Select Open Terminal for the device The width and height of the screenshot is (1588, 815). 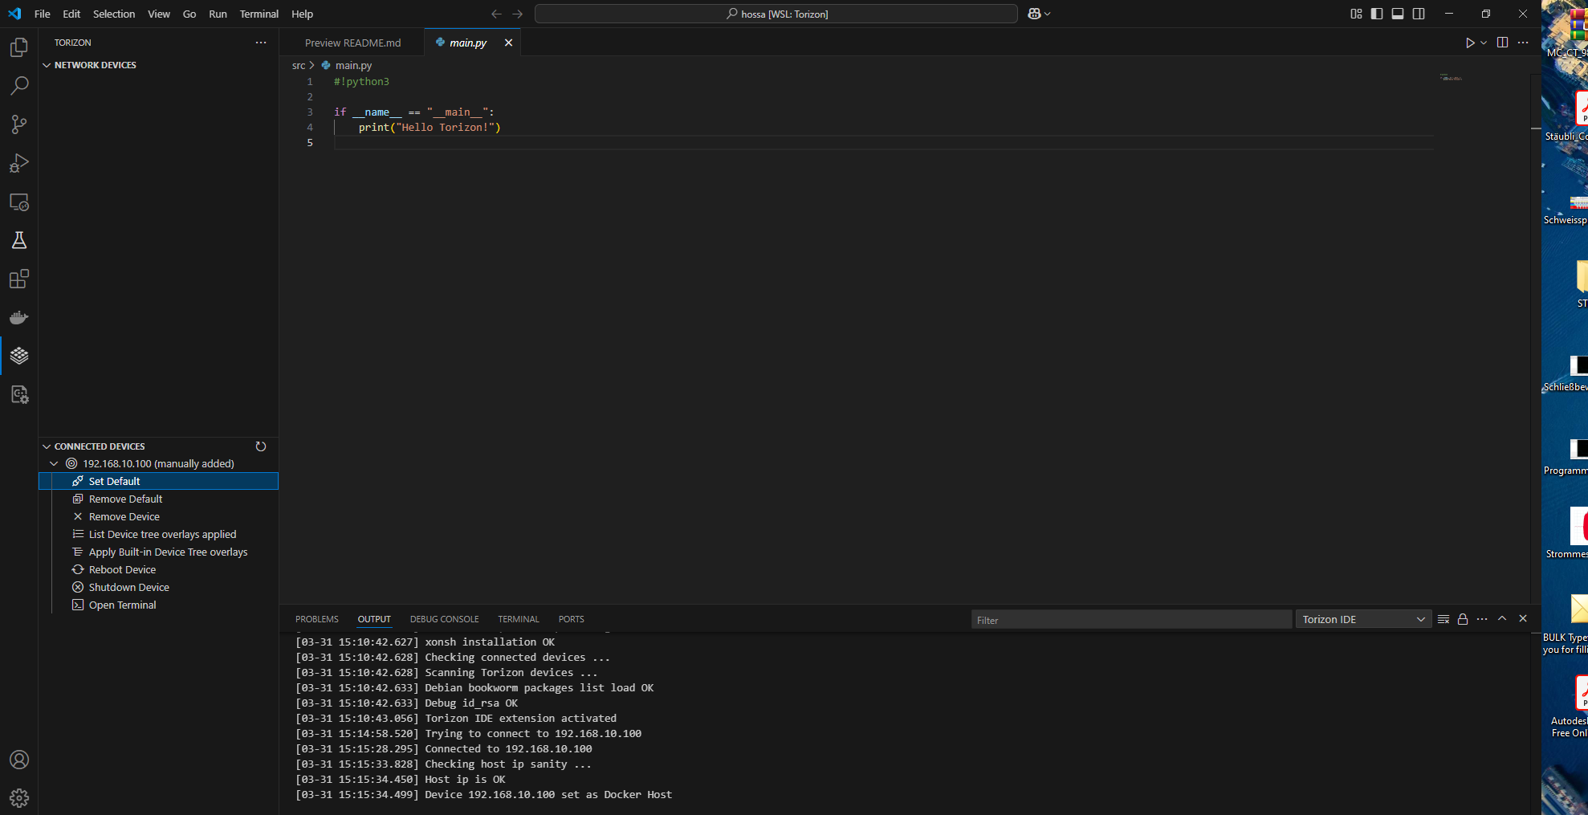(x=159, y=605)
